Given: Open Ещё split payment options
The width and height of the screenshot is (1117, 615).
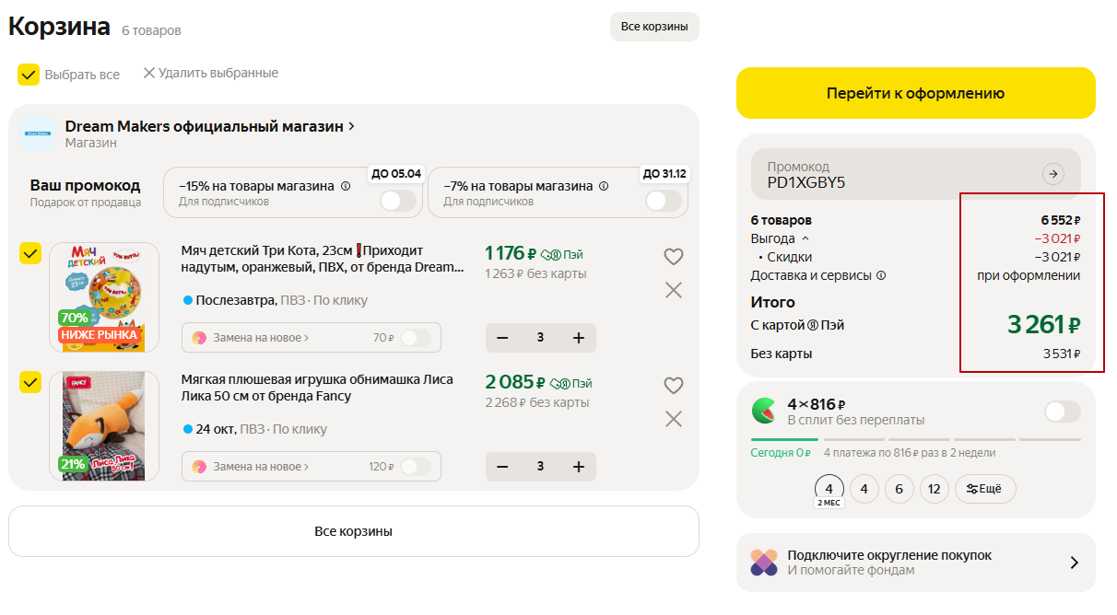Looking at the screenshot, I should coord(984,489).
